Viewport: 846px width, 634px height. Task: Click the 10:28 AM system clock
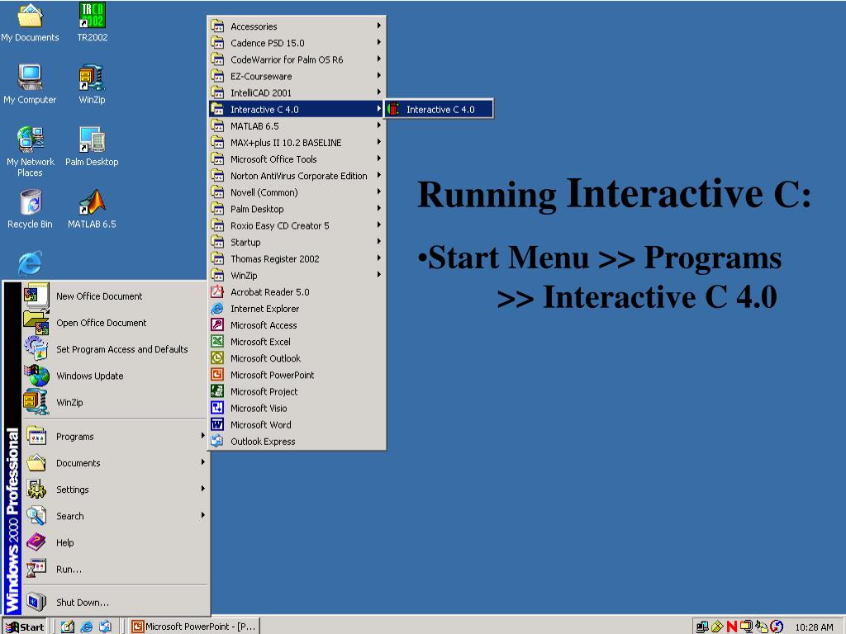pyautogui.click(x=814, y=627)
